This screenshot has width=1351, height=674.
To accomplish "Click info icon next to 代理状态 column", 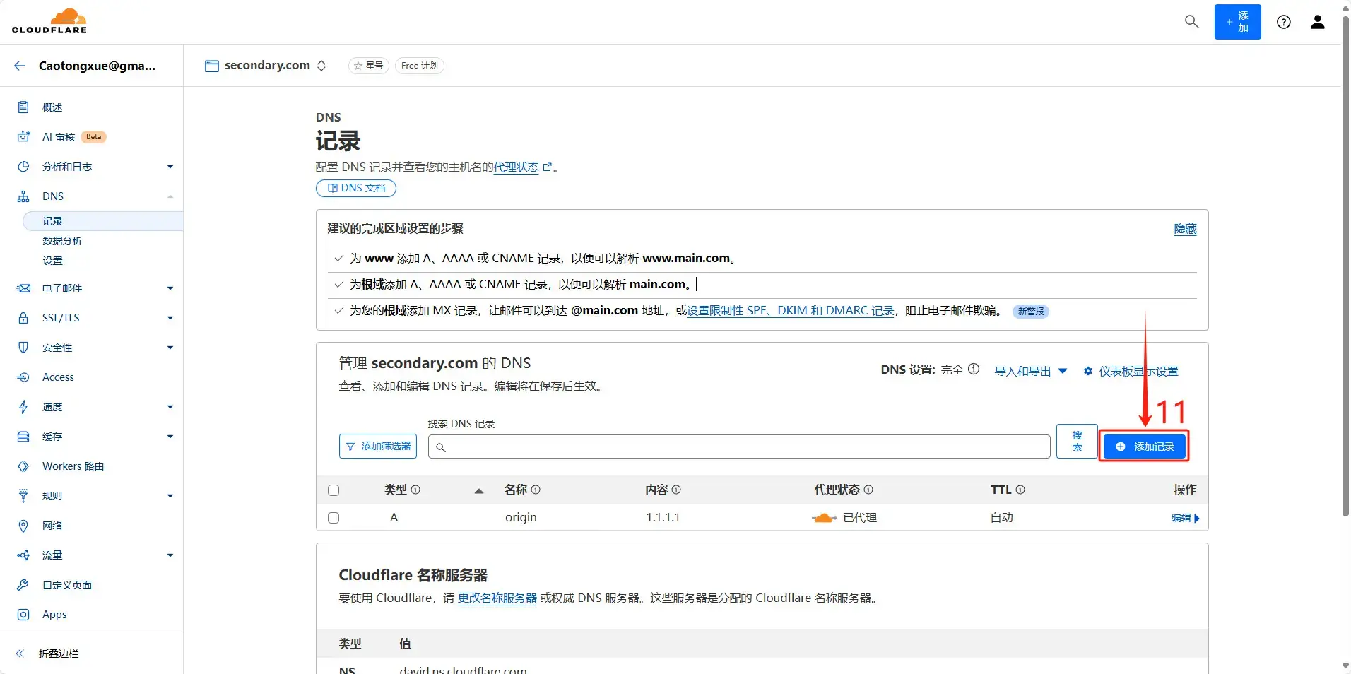I will (868, 490).
